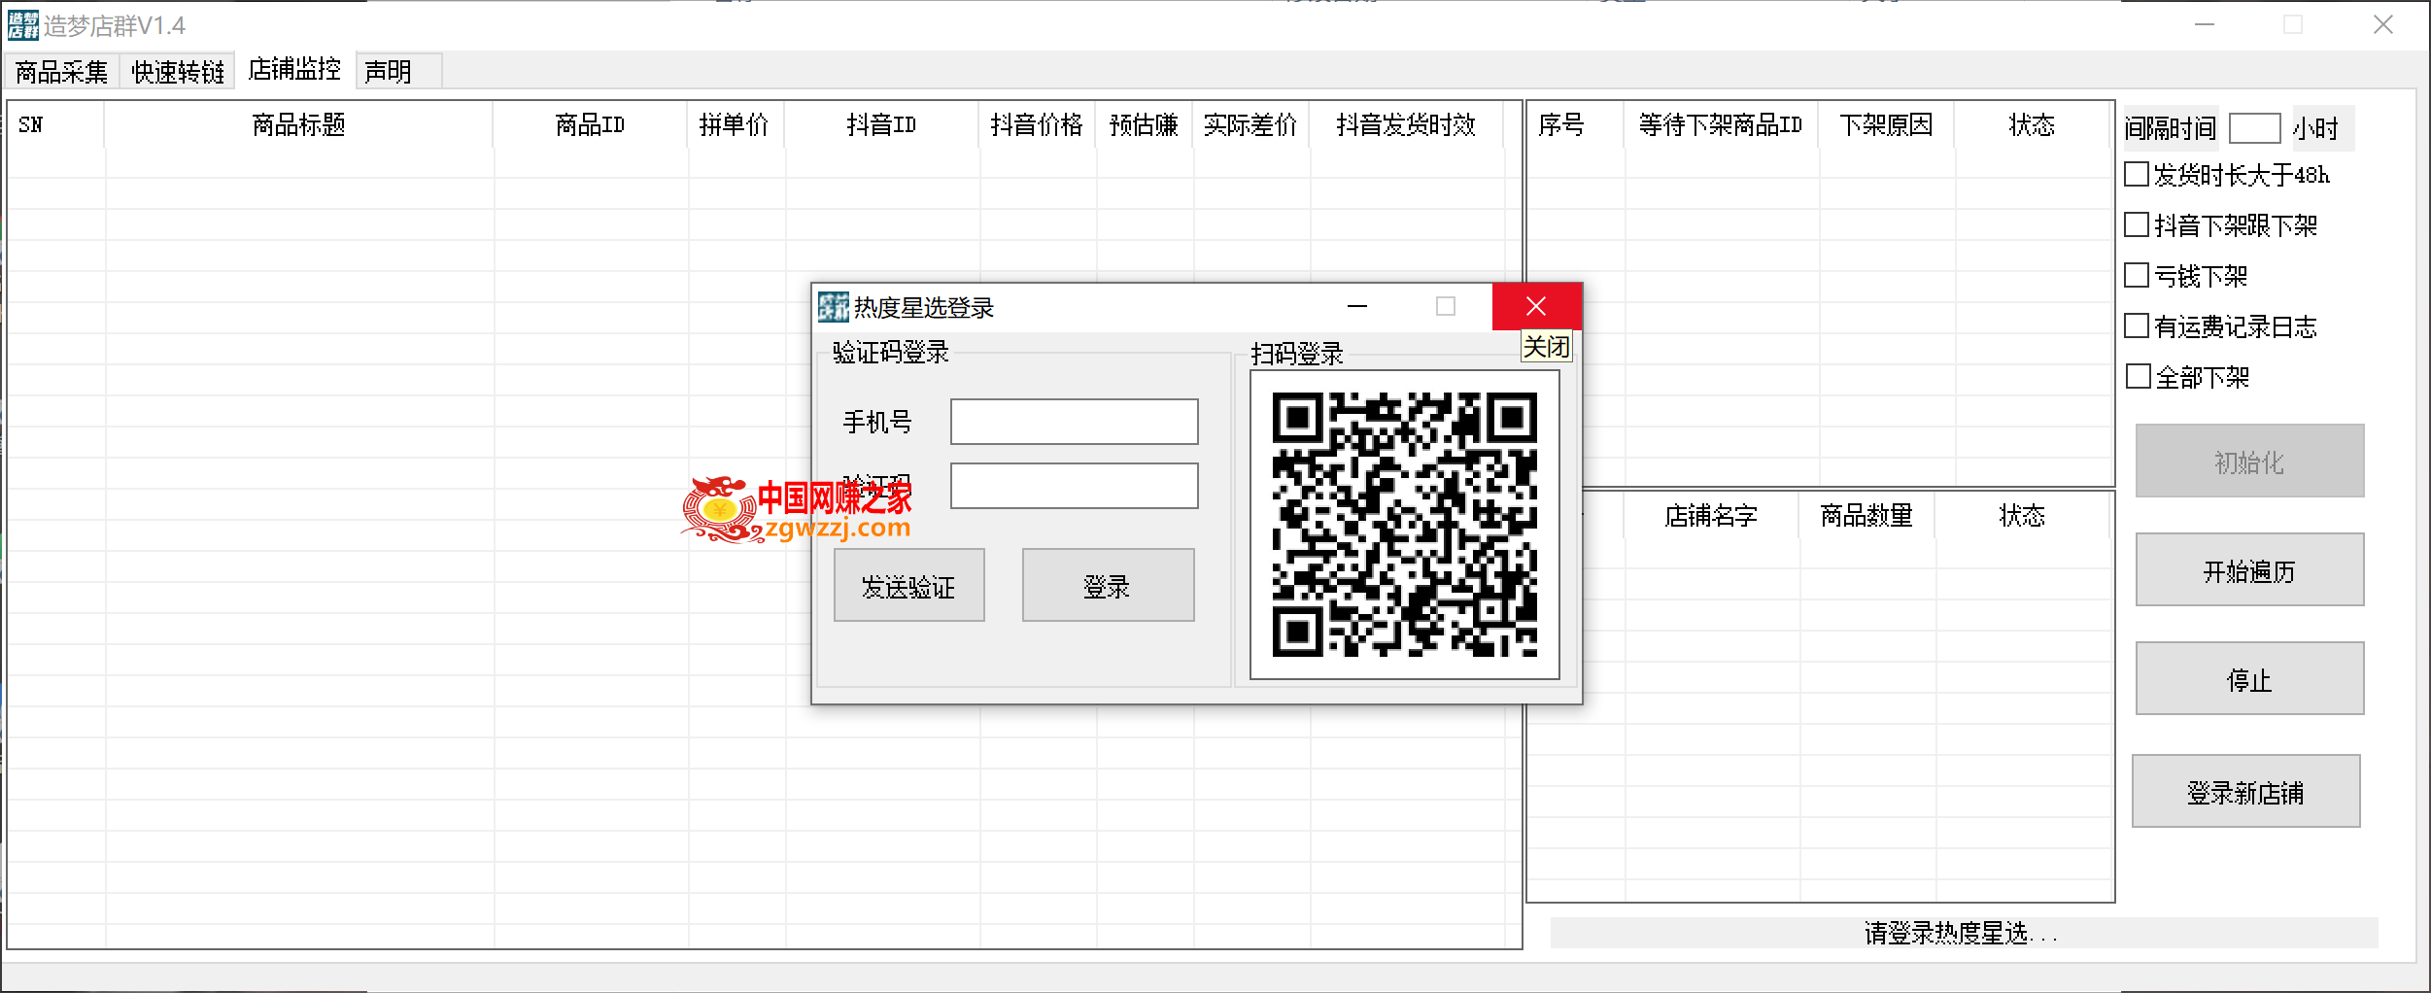Screen dimensions: 2431x993
Task: Click the 等待下架商品ID column header
Action: point(1721,125)
